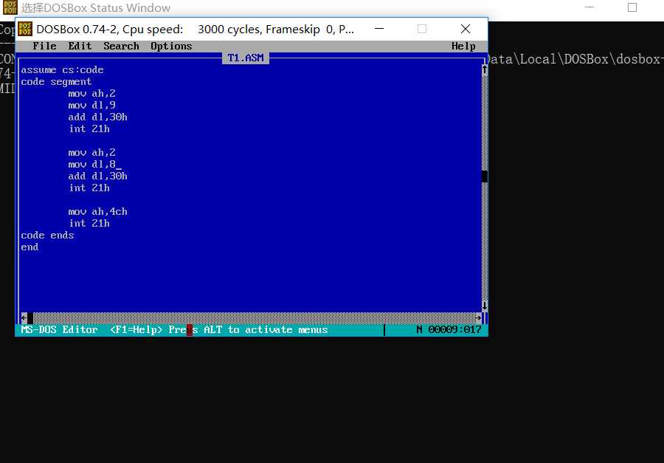664x463 pixels.
Task: Click the F1=Help hint in status bar
Action: 136,329
